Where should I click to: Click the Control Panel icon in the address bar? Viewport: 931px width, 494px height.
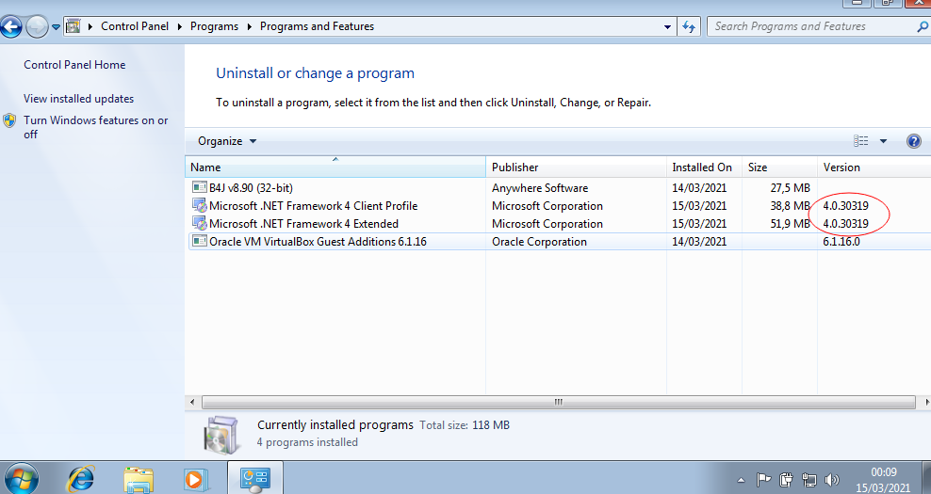(73, 26)
